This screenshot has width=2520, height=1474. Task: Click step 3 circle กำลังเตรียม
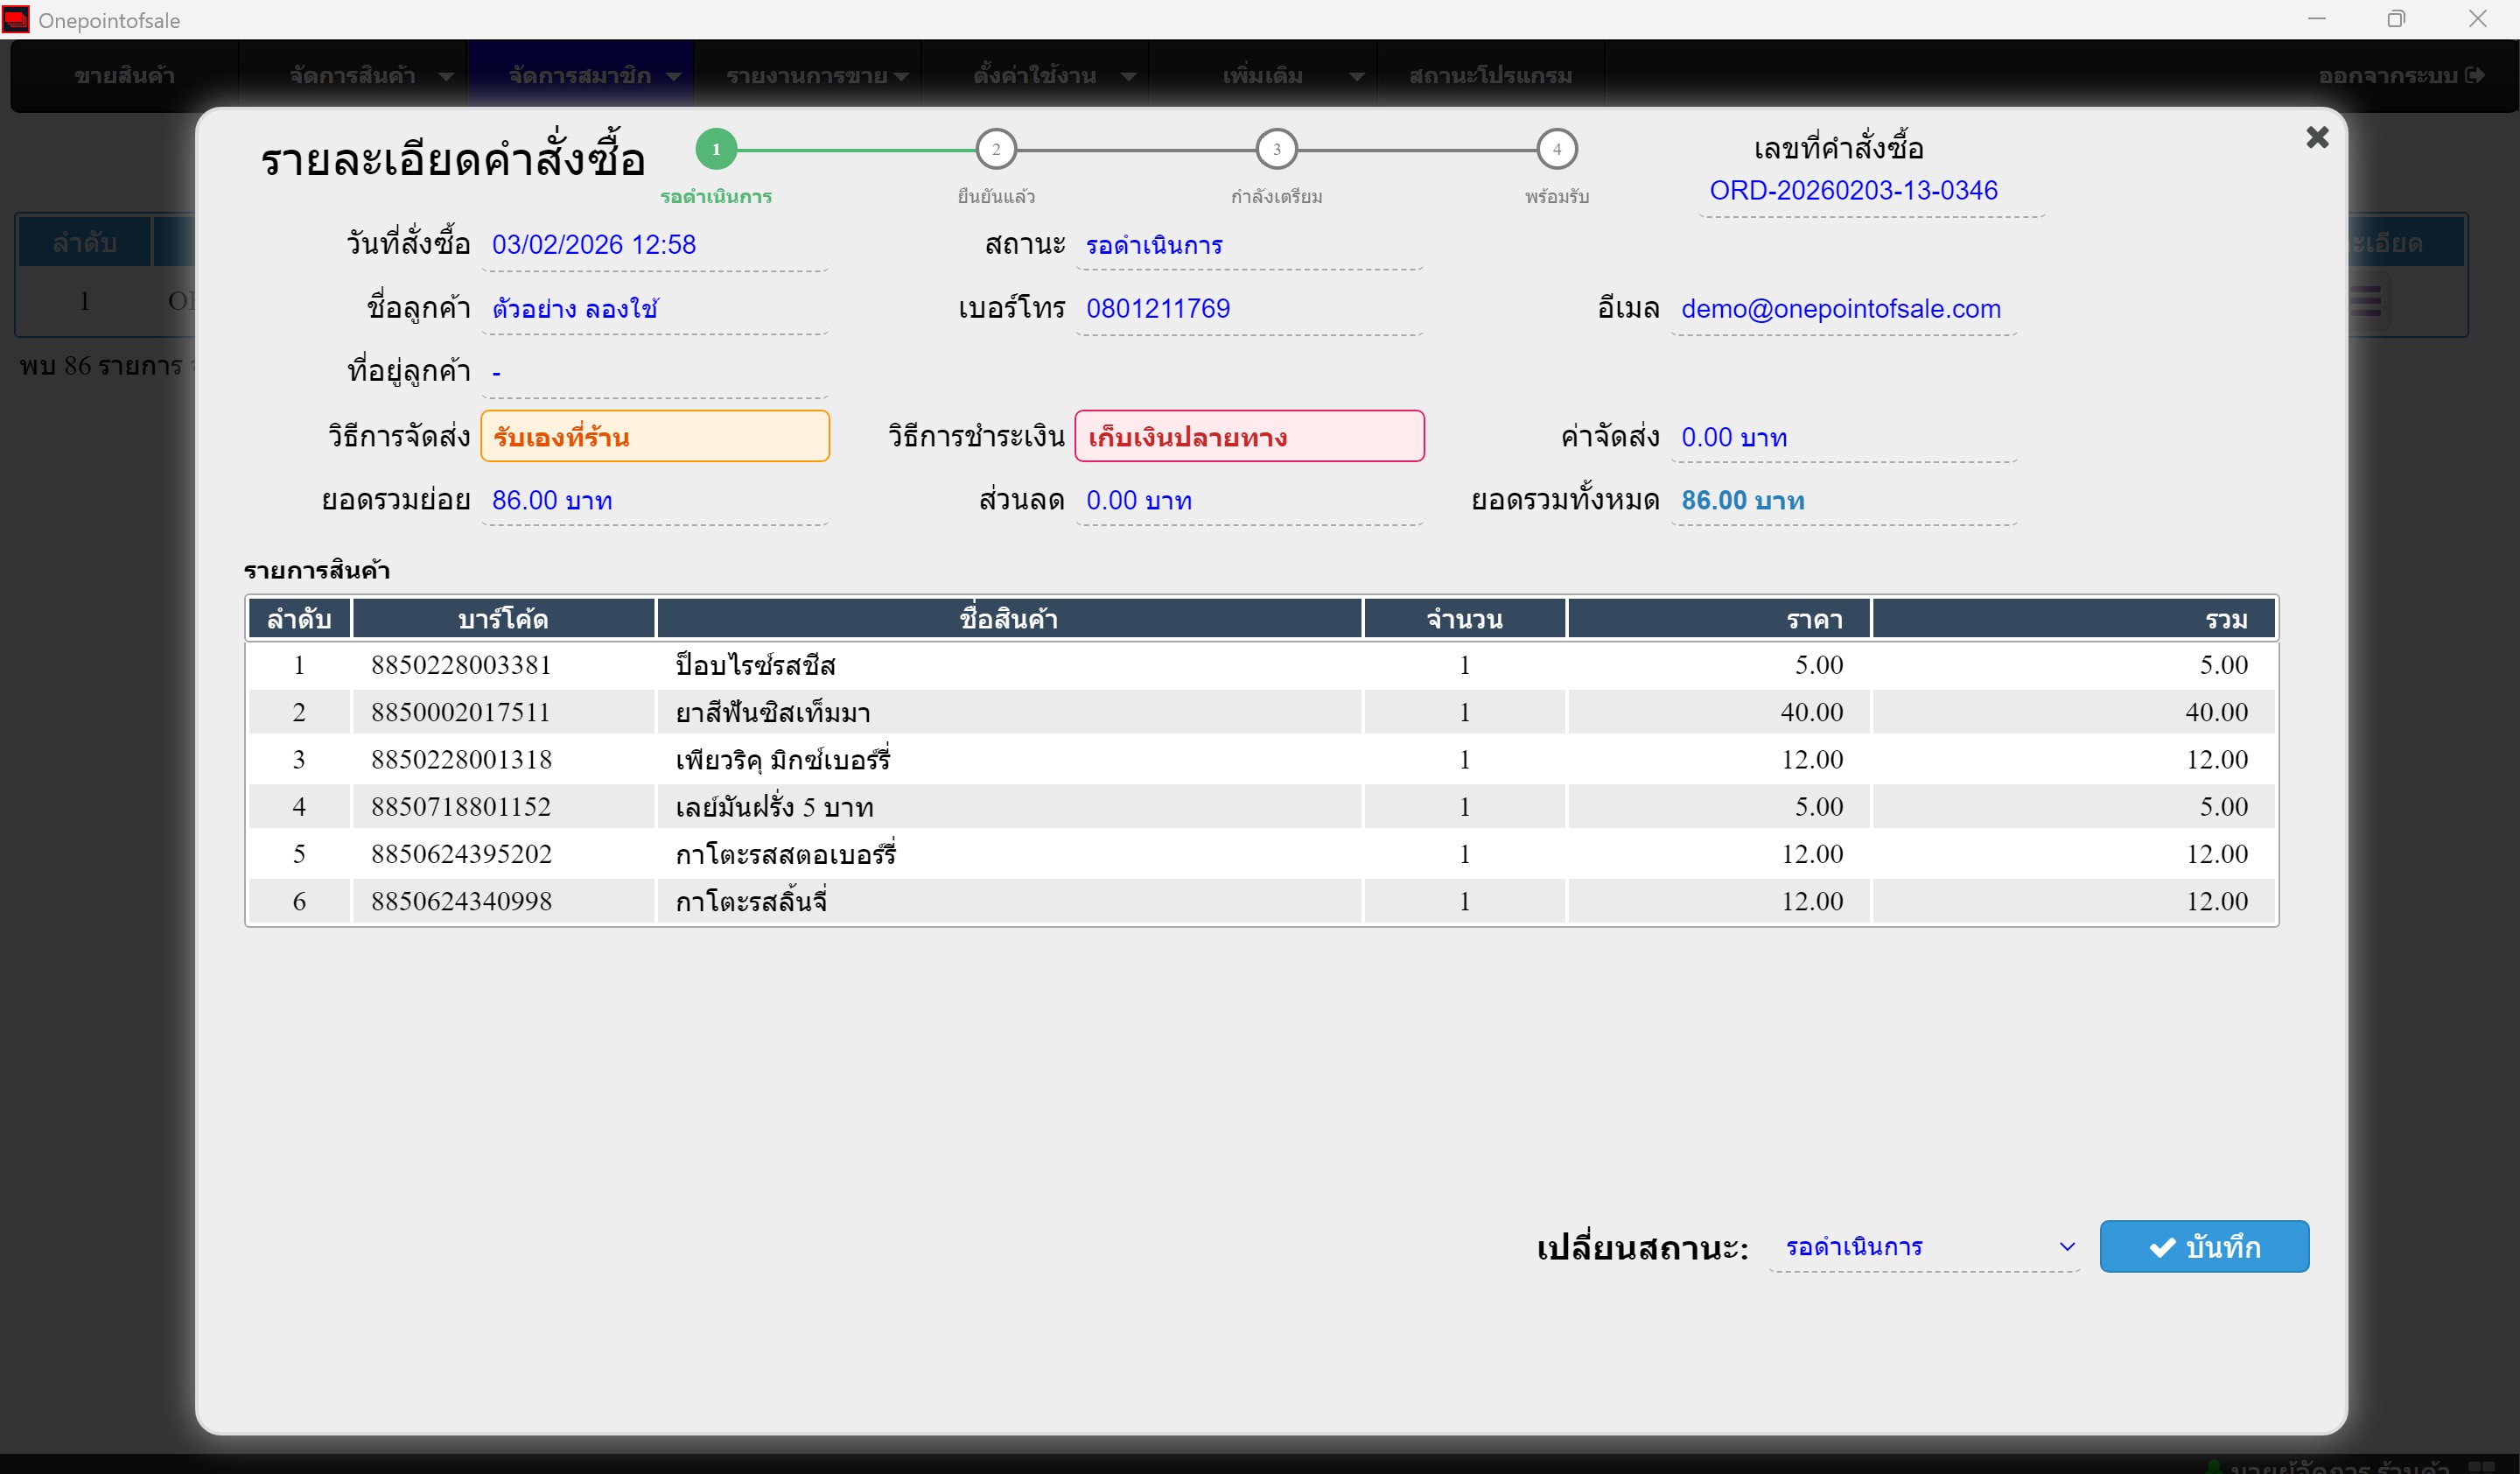pos(1276,149)
